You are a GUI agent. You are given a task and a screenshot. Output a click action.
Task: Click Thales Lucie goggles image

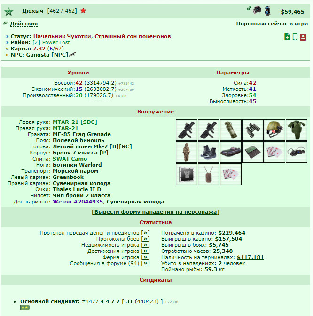click(297, 152)
